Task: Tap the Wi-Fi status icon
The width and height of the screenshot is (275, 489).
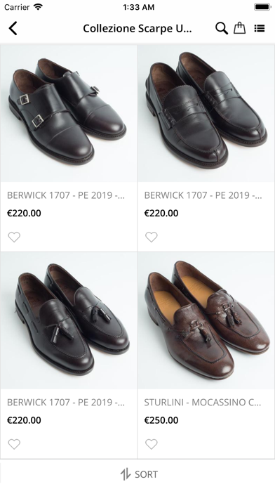Action: coord(38,7)
